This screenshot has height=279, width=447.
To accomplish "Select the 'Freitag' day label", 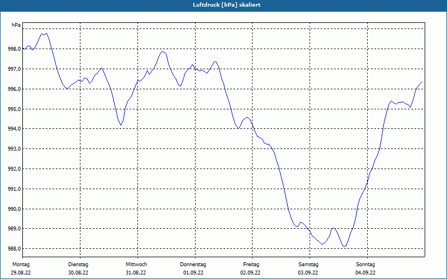I will [251, 264].
